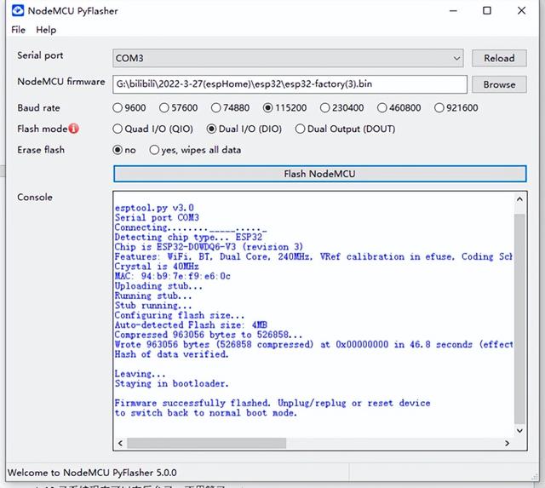Viewport: 545px width, 488px height.
Task: Open the File menu
Action: (x=18, y=30)
